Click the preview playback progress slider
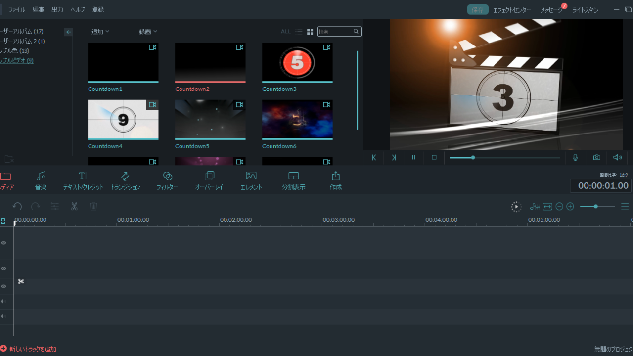 pos(505,158)
